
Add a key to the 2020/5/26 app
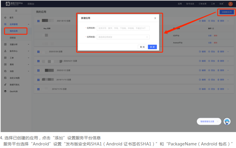[212, 52]
